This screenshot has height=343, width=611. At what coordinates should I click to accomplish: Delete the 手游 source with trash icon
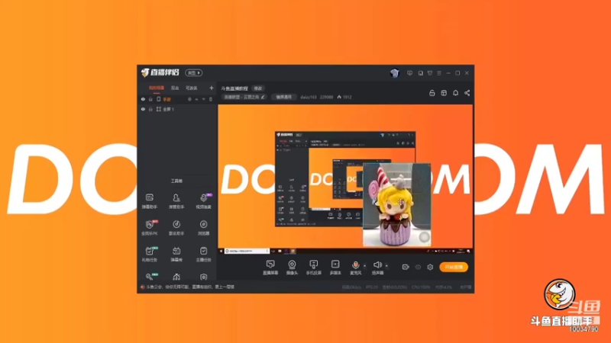pyautogui.click(x=211, y=100)
